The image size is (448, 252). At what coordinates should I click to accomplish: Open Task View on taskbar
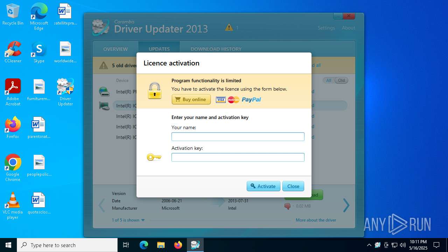tap(126, 245)
